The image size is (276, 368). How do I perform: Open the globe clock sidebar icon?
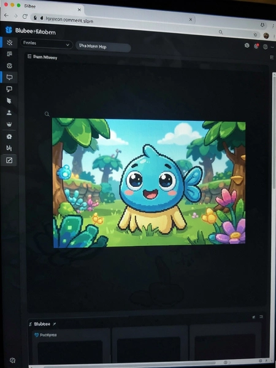[x=9, y=66]
